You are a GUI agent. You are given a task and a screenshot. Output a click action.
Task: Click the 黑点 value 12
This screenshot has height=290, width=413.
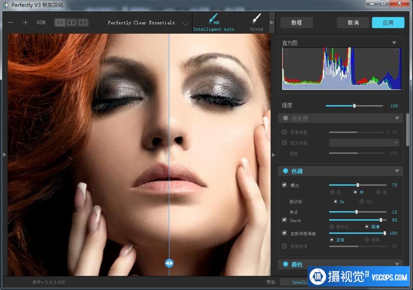(x=394, y=212)
